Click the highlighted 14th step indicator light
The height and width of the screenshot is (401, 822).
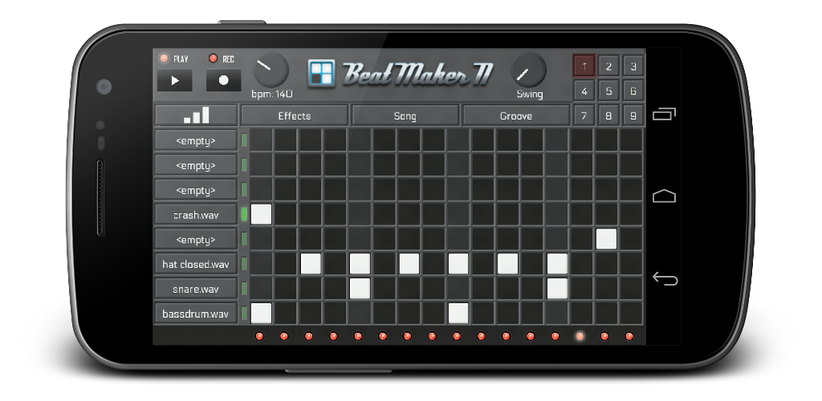(x=580, y=337)
